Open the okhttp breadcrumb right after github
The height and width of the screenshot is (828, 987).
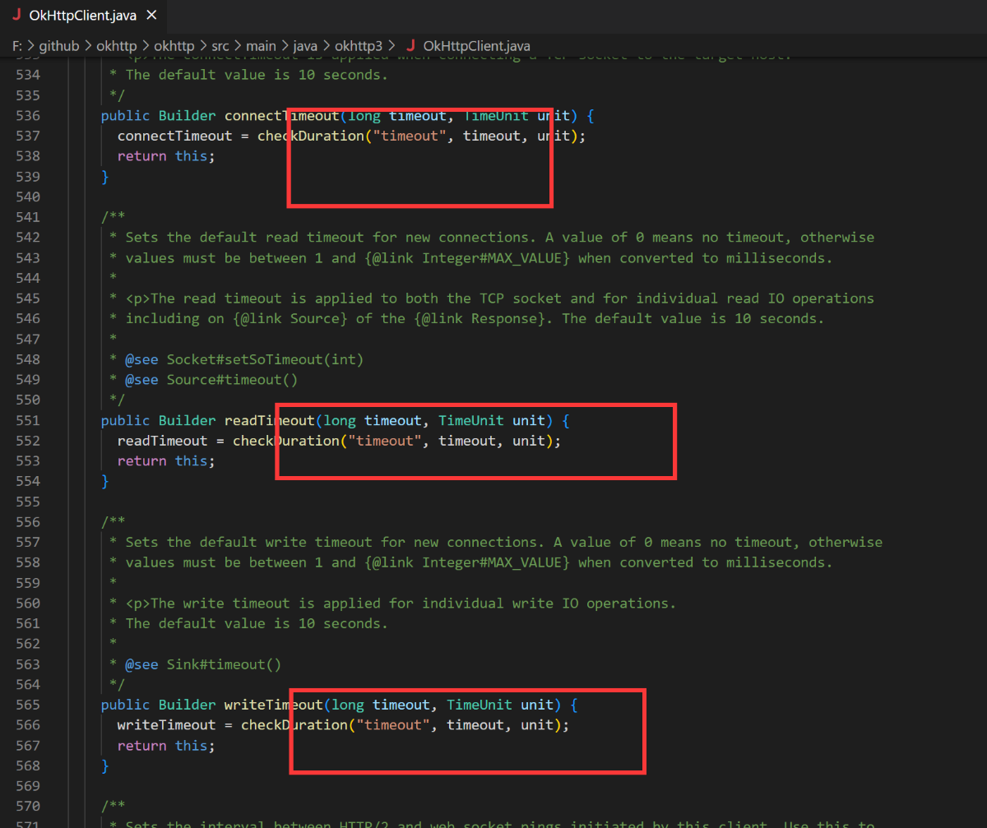coord(117,46)
